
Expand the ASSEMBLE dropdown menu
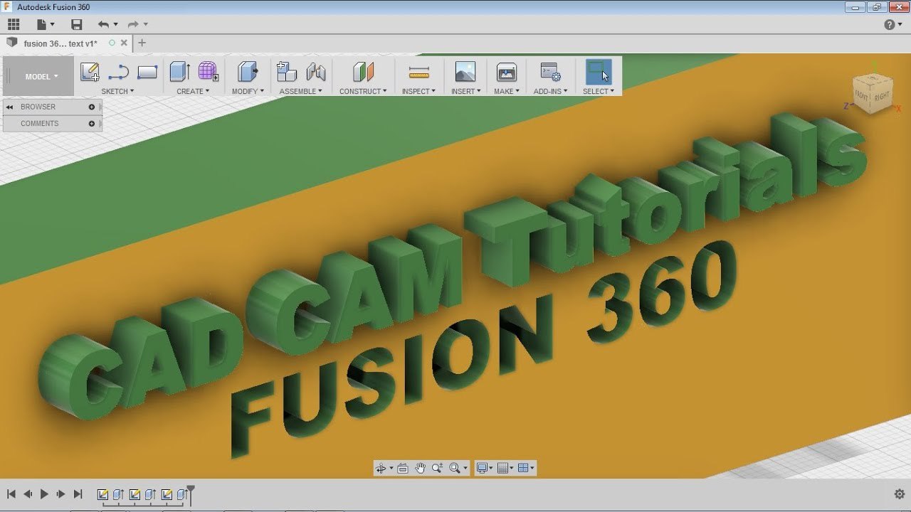point(300,91)
